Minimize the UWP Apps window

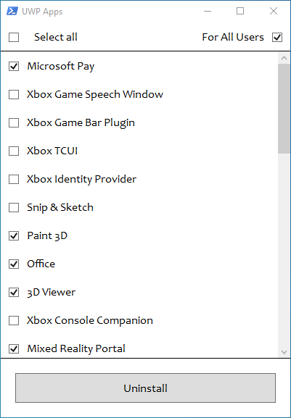tap(208, 11)
